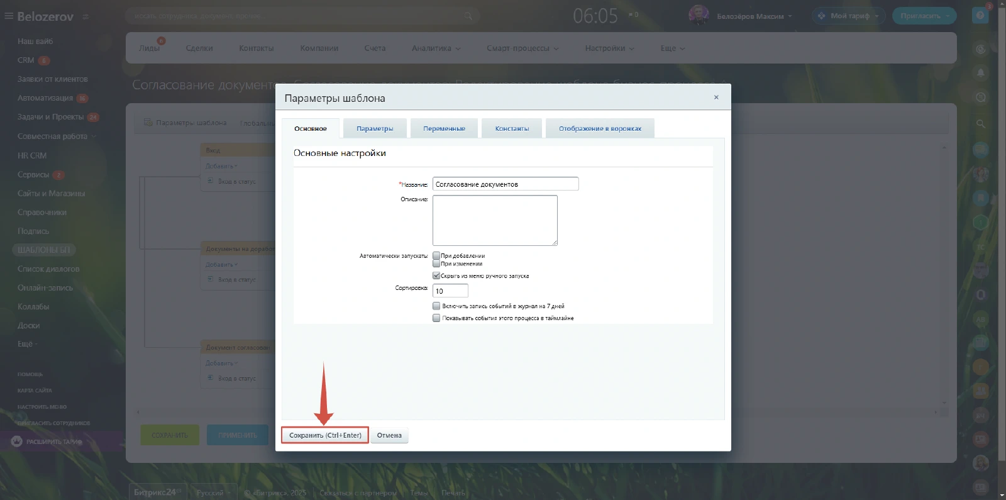This screenshot has width=1006, height=500.
Task: Click the Отмена button
Action: coord(389,436)
